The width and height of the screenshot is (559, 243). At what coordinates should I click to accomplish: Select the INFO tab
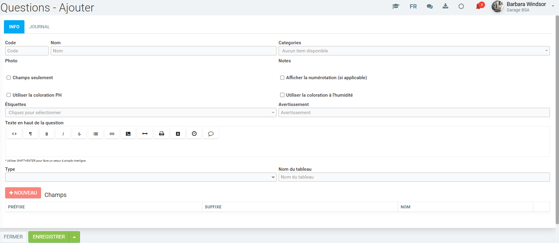pos(14,27)
